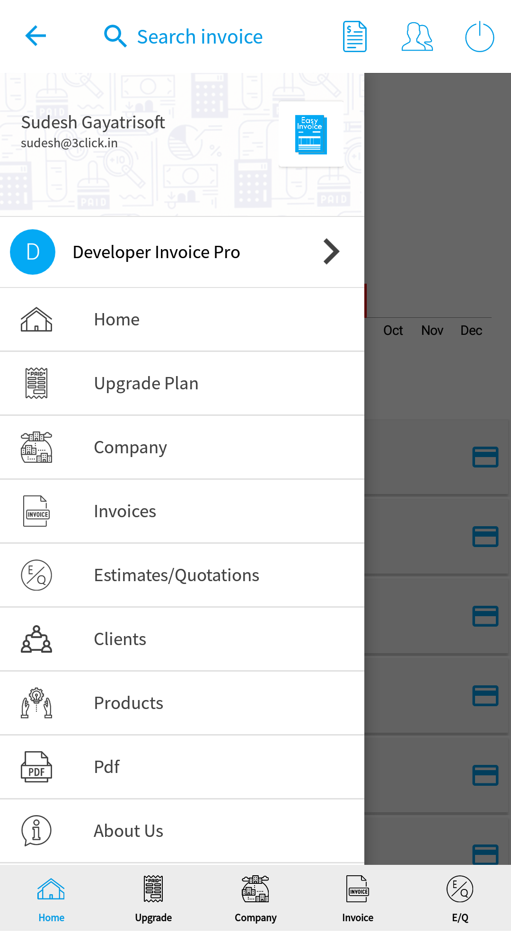Expand the Developer Invoice Pro chevron
This screenshot has height=934, width=511.
click(331, 252)
